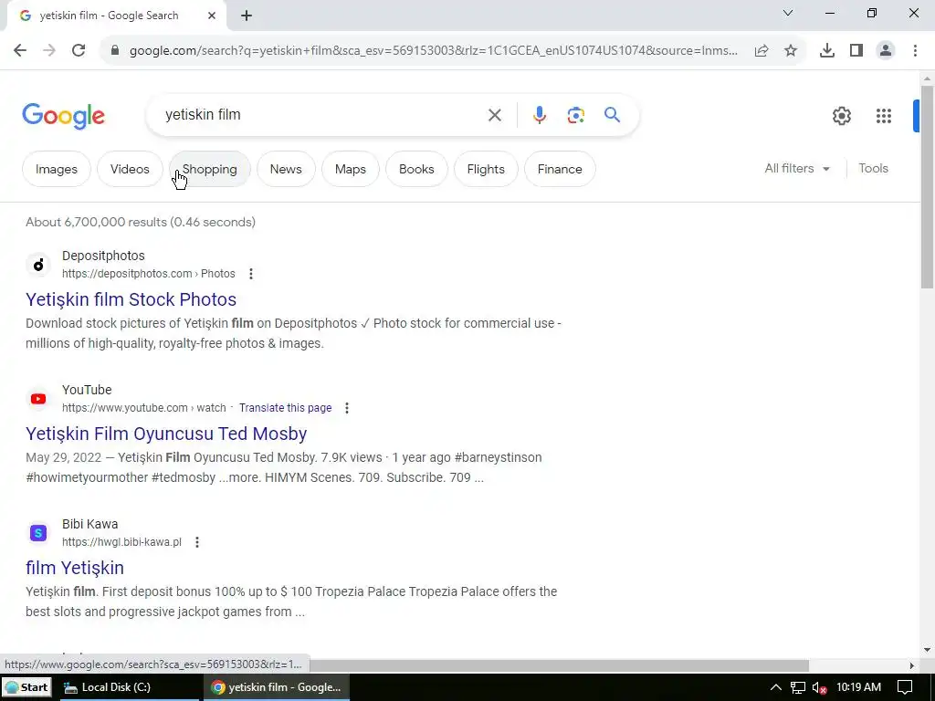Share this page icon in address bar
The image size is (935, 701).
[762, 51]
